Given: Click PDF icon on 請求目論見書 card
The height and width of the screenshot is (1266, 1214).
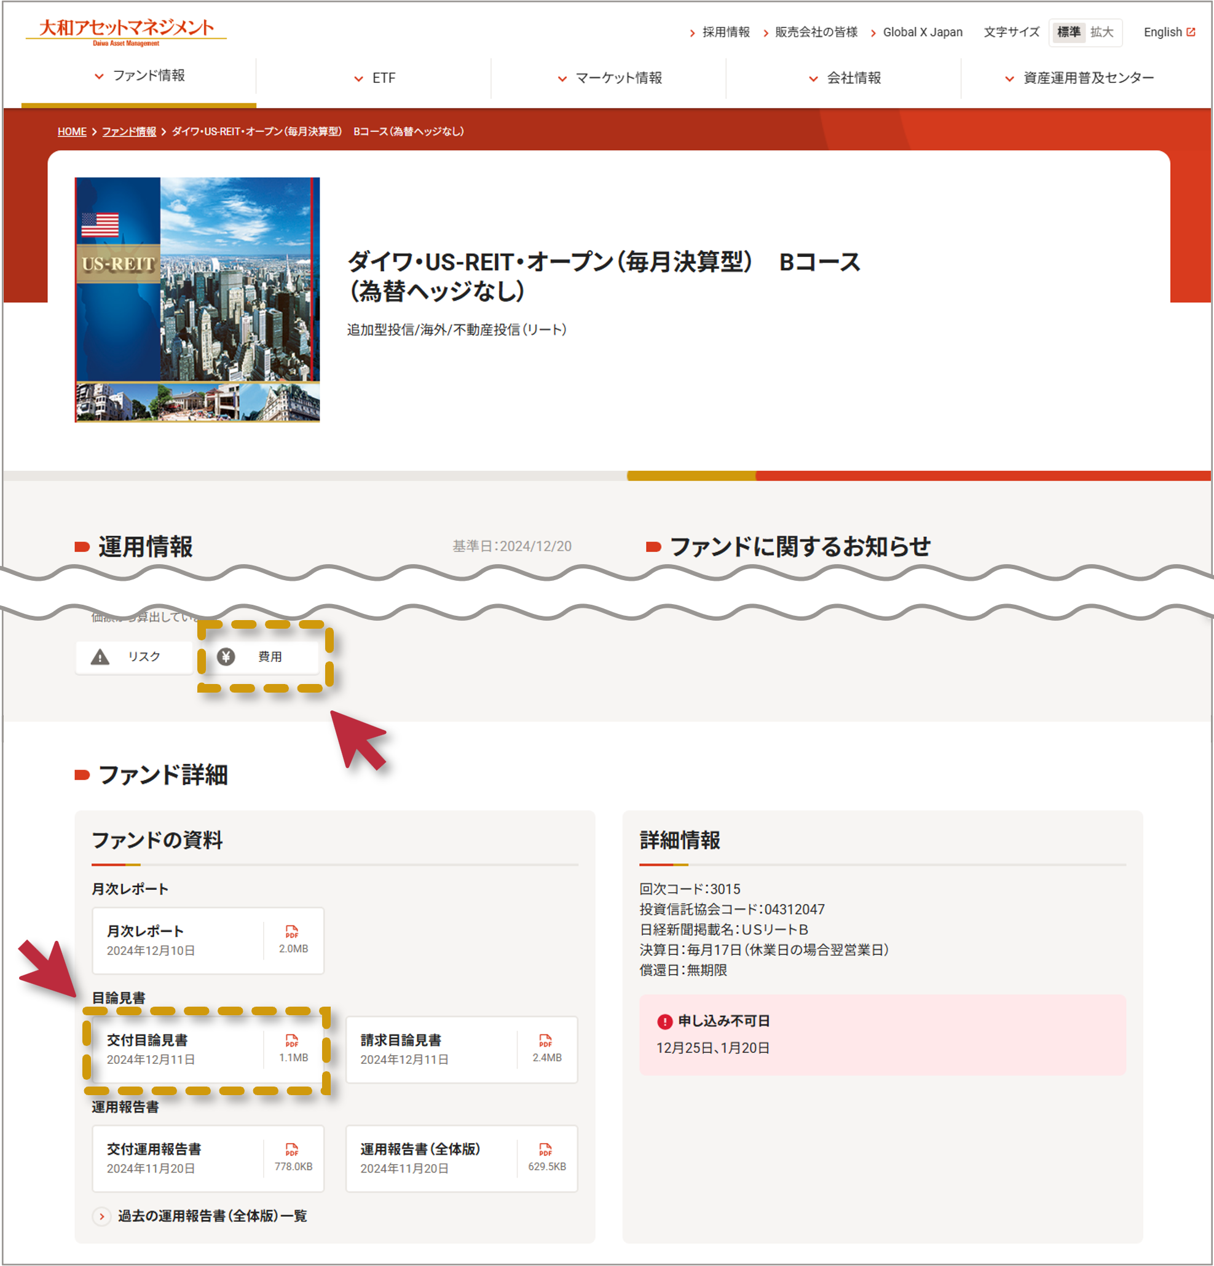Looking at the screenshot, I should (545, 1041).
